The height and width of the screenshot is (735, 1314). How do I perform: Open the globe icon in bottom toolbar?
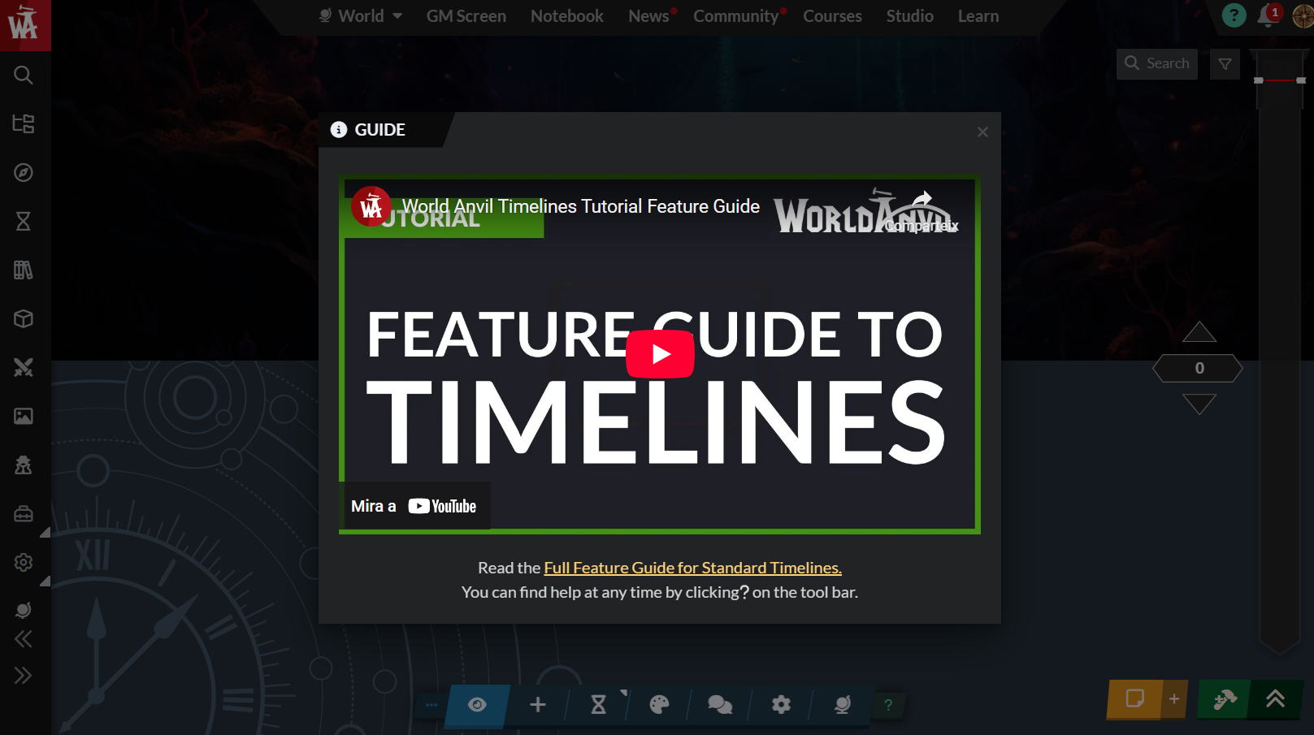[842, 705]
